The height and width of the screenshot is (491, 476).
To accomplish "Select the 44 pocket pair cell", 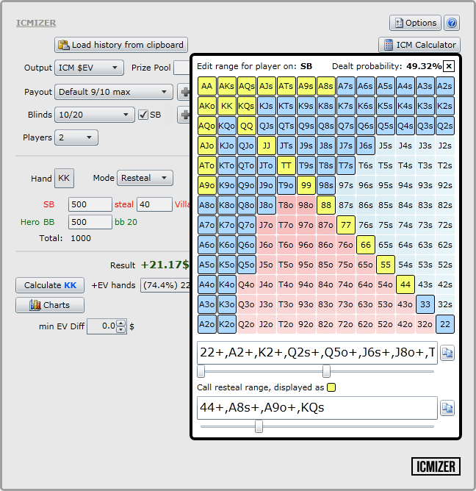I will (x=405, y=284).
